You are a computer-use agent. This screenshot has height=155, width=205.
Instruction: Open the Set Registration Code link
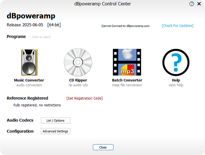(85, 98)
